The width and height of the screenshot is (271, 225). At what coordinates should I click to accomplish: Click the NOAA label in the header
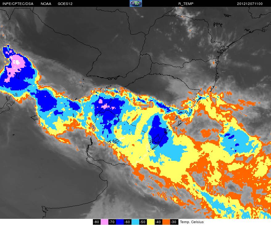[46, 4]
